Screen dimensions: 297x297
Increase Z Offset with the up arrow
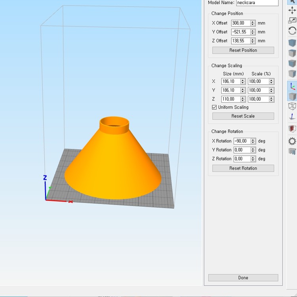(x=253, y=39)
